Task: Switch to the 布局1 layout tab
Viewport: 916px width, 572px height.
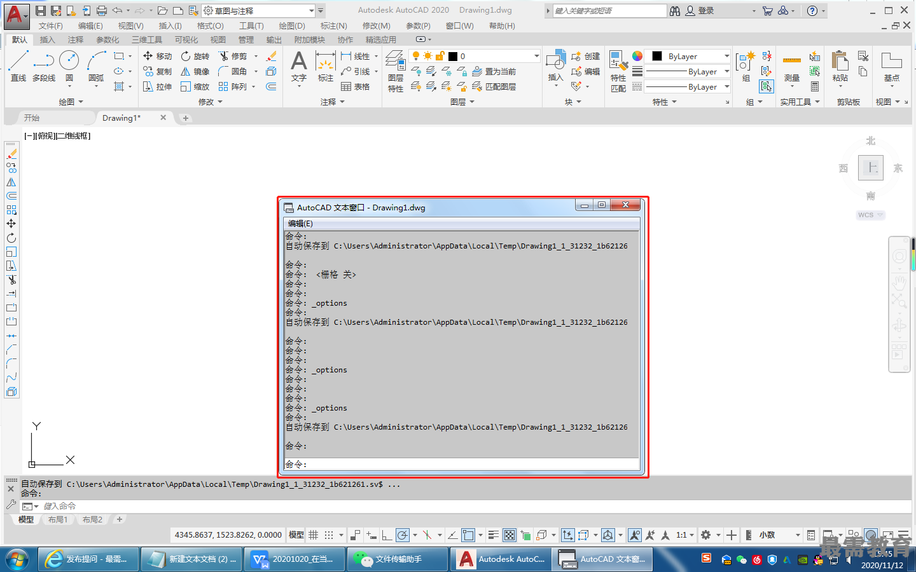Action: click(x=58, y=520)
